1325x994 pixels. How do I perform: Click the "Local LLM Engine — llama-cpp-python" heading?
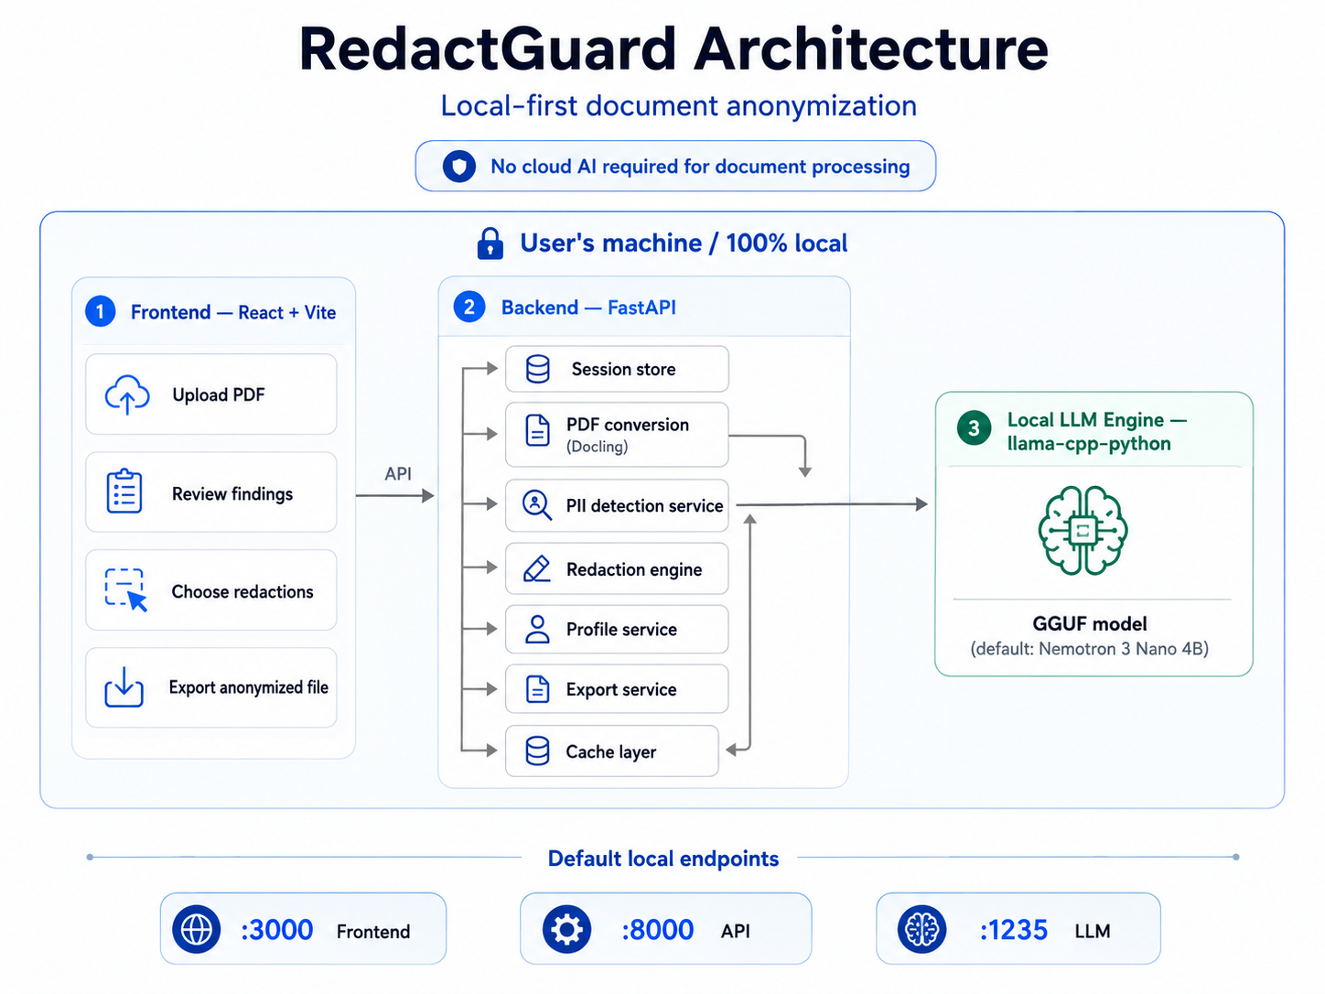pos(1096,431)
